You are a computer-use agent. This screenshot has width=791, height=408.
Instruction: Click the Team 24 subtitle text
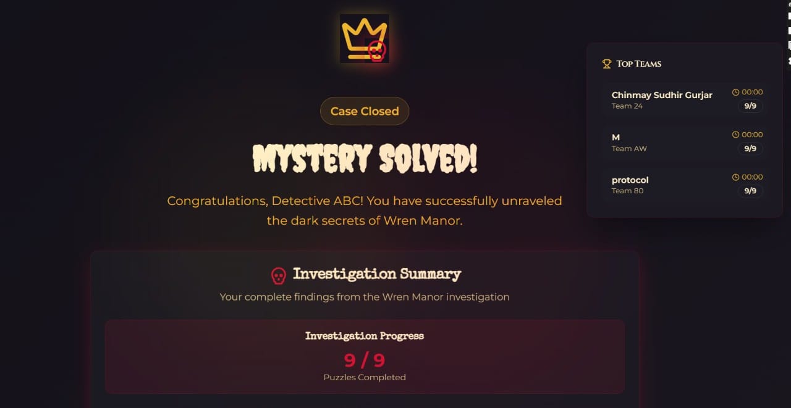point(627,106)
